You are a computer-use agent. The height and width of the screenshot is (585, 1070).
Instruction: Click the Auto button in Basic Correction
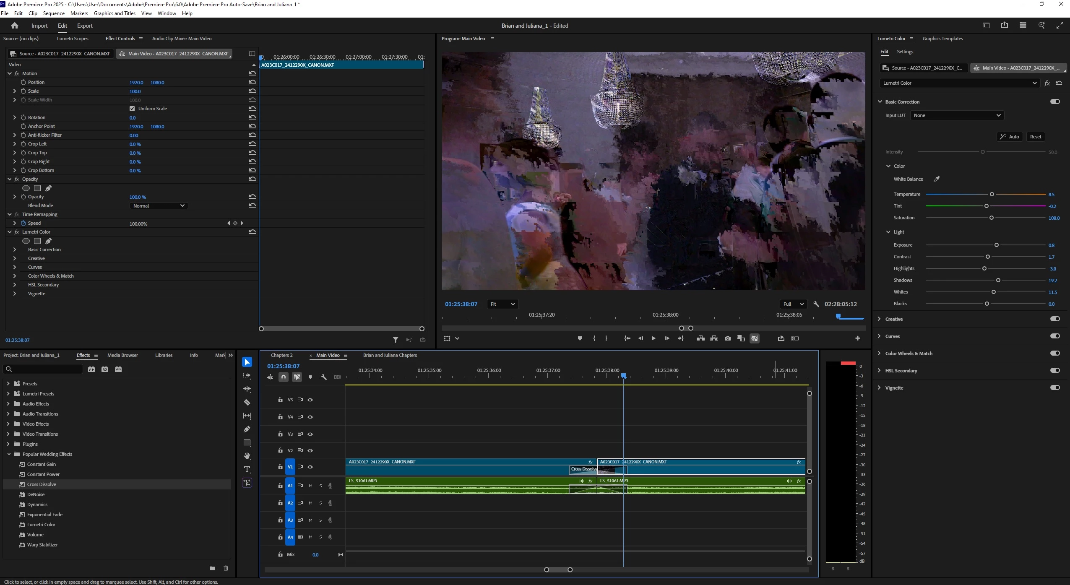pyautogui.click(x=1009, y=137)
